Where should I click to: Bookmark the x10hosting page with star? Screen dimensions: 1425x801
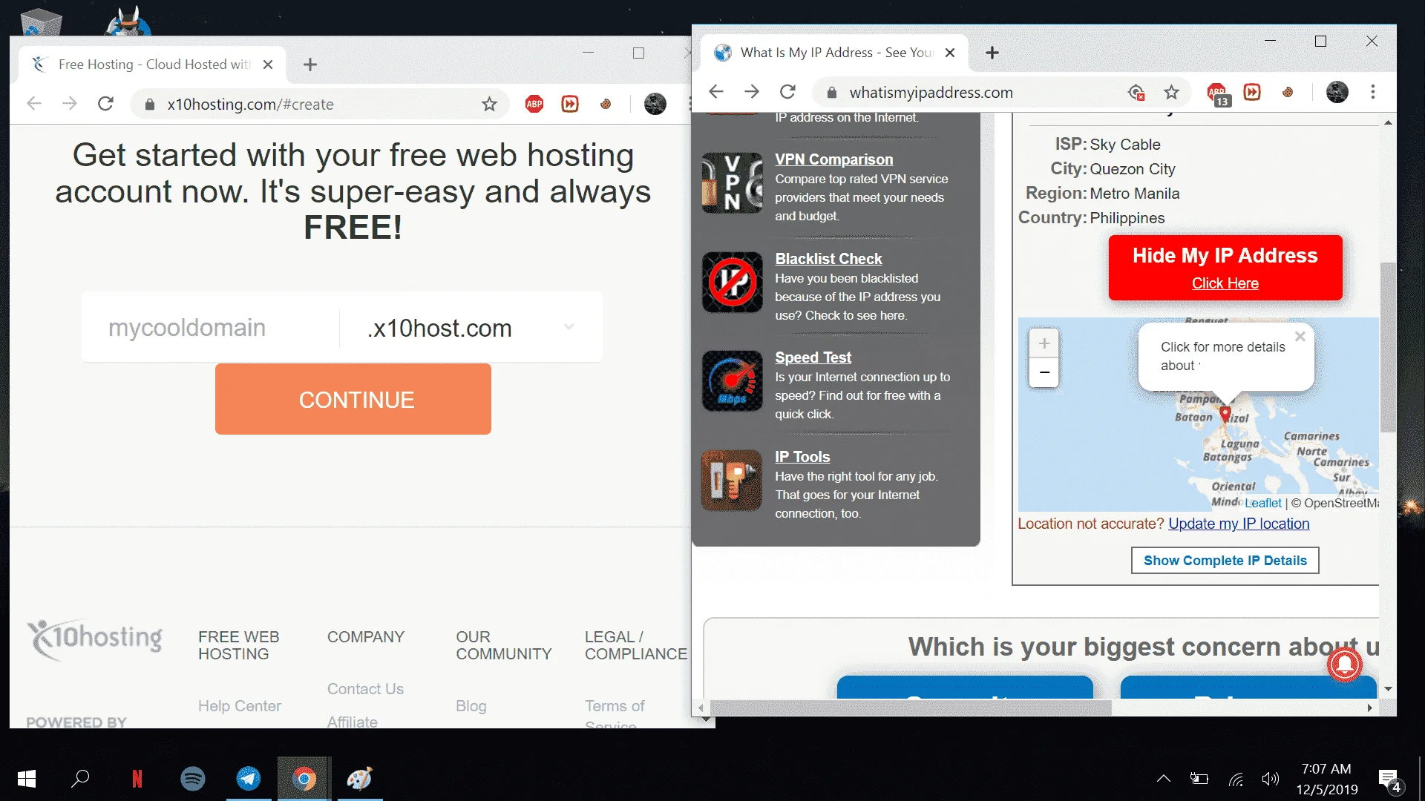point(489,104)
